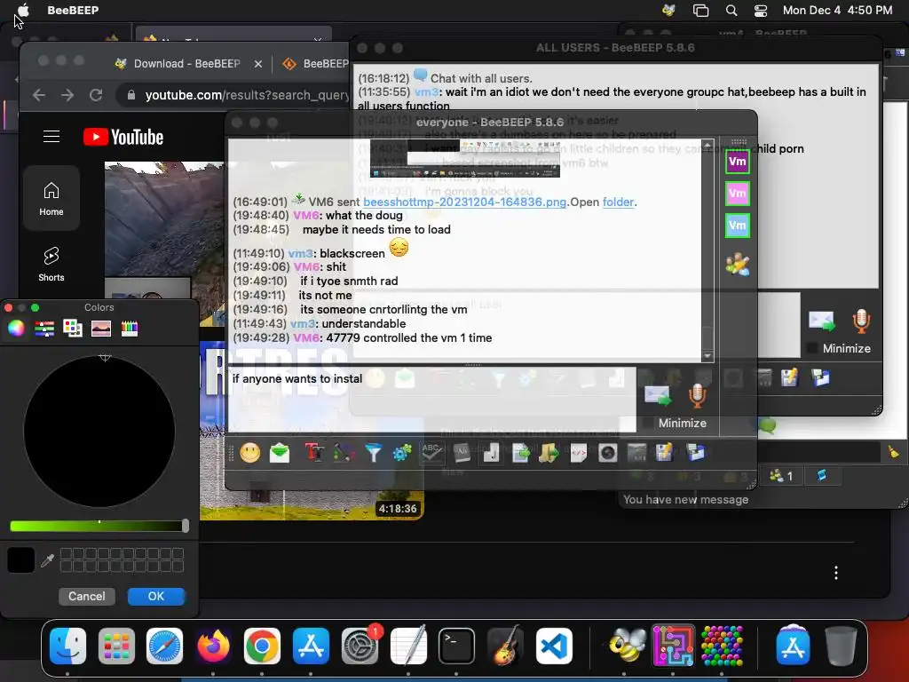
Task: Open YouTube Shorts in sidebar
Action: click(51, 265)
